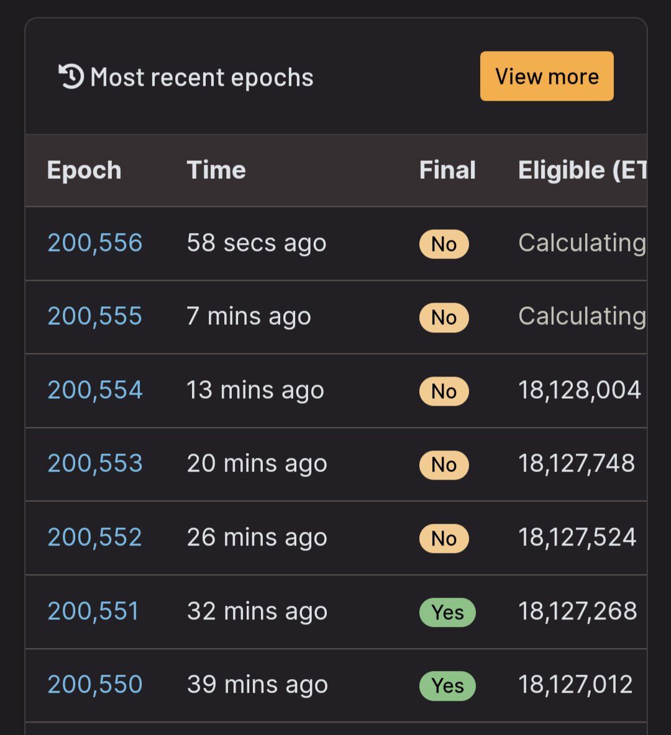Select epoch 200,553 link
This screenshot has height=735, width=671.
(x=95, y=463)
